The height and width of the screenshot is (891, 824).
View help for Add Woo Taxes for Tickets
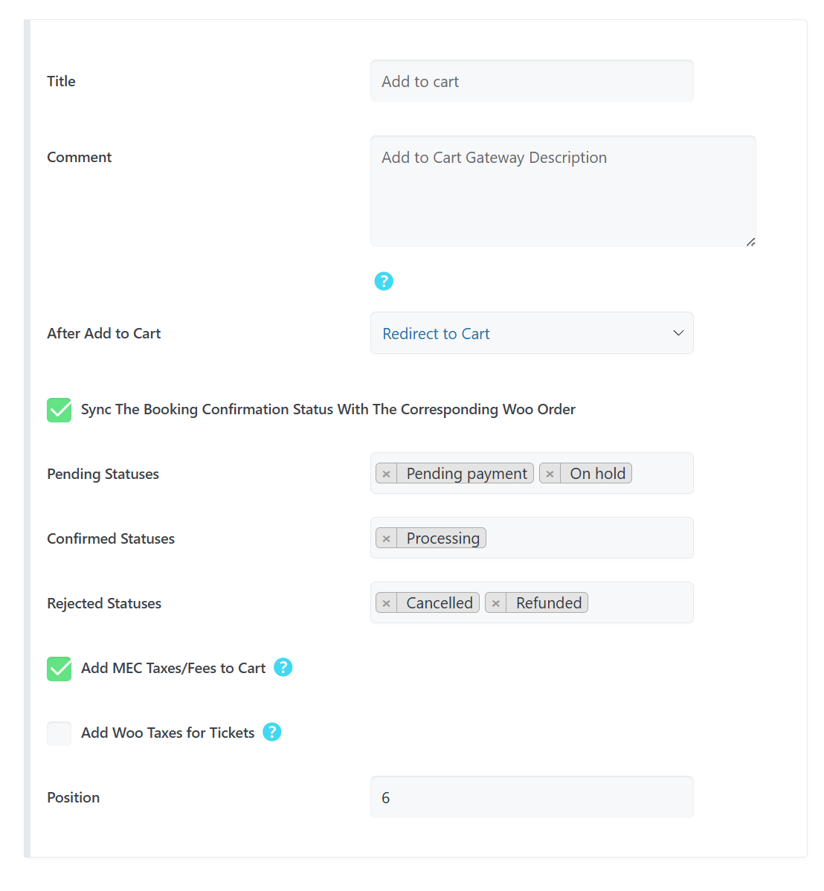[x=272, y=733]
